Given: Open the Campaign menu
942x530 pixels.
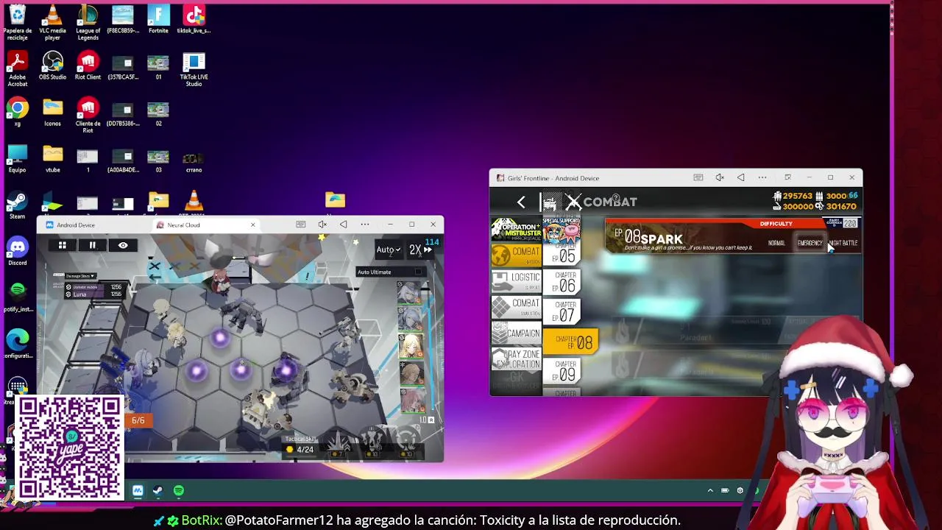Looking at the screenshot, I should pos(516,333).
